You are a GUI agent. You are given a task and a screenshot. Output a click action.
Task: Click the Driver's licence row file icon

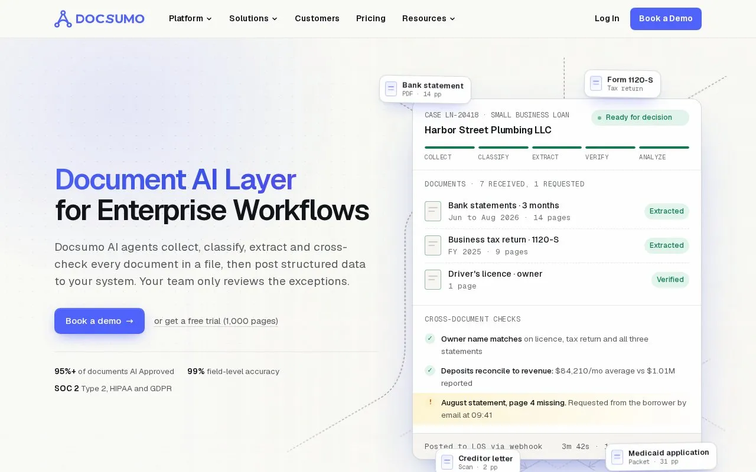pyautogui.click(x=433, y=280)
